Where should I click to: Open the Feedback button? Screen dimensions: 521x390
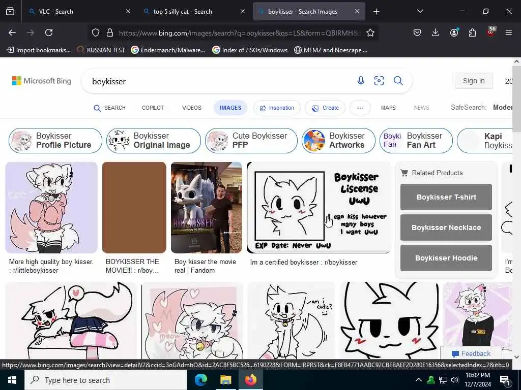[x=471, y=353]
